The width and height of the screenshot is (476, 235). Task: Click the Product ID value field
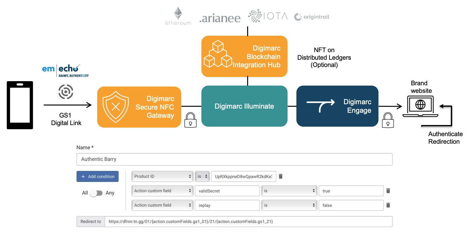tap(244, 176)
